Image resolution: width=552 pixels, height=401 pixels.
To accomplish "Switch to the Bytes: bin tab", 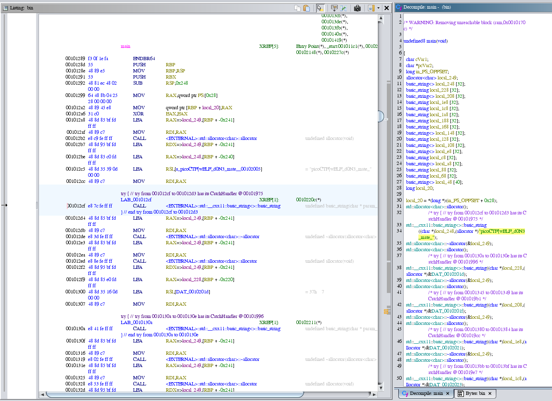I will click(475, 393).
